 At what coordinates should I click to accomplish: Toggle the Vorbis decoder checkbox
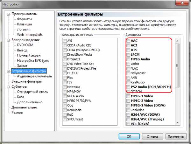point(128,64)
